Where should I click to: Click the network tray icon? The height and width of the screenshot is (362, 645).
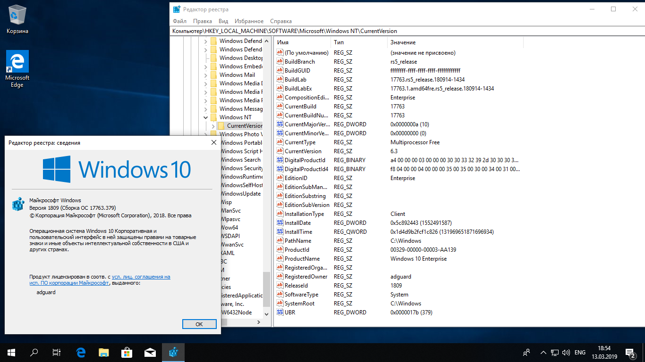[555, 352]
